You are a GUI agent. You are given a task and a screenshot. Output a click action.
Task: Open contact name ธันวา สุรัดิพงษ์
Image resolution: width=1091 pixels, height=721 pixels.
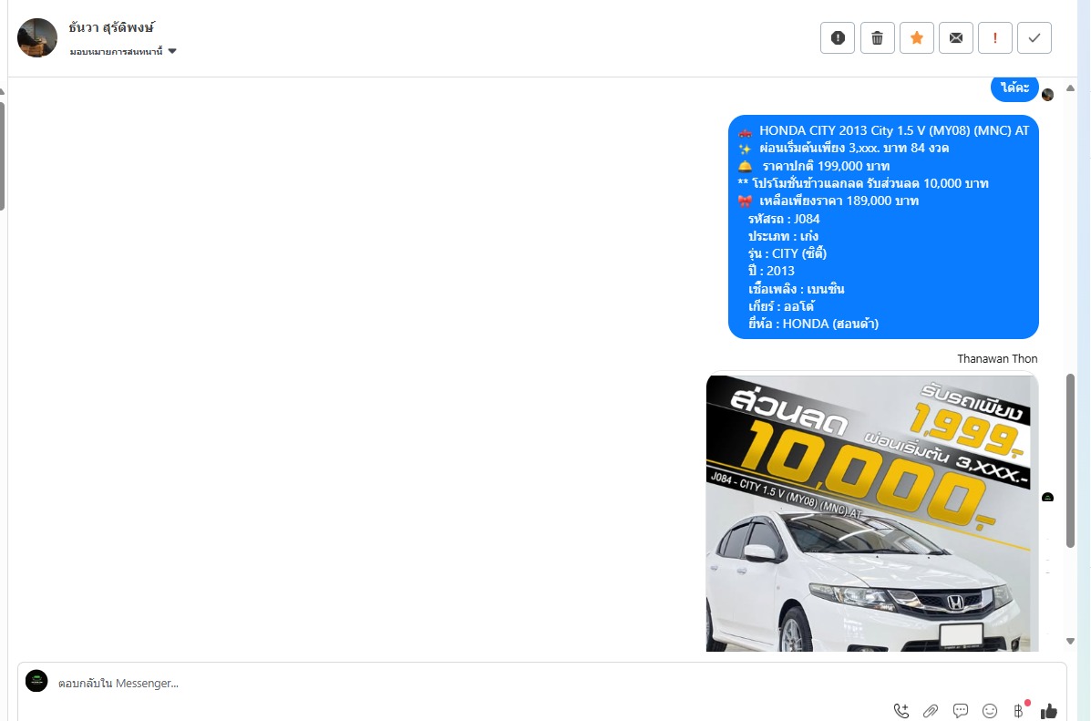tap(111, 28)
